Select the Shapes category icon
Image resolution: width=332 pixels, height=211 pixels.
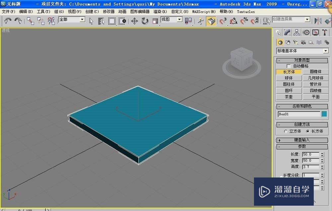(288, 42)
